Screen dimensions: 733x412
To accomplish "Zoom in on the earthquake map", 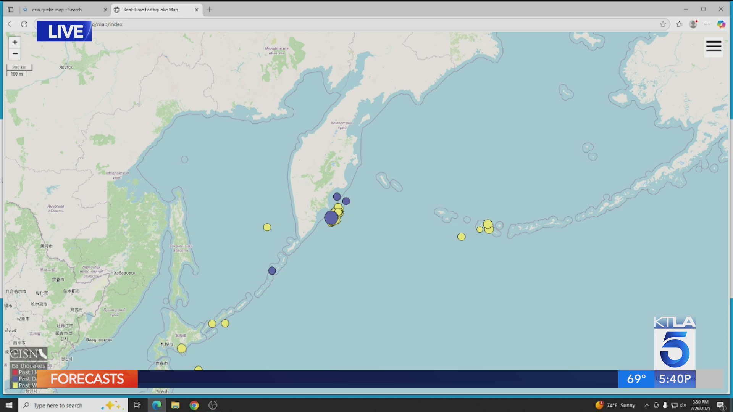I will point(15,42).
